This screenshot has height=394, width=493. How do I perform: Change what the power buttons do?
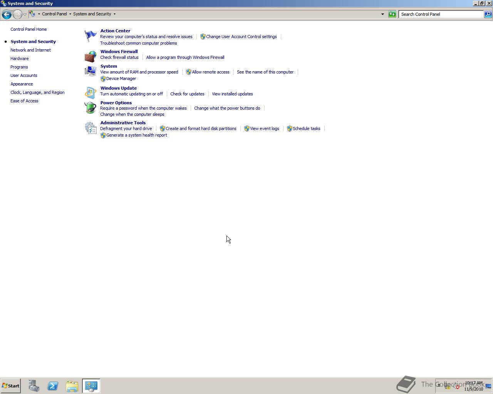point(227,108)
